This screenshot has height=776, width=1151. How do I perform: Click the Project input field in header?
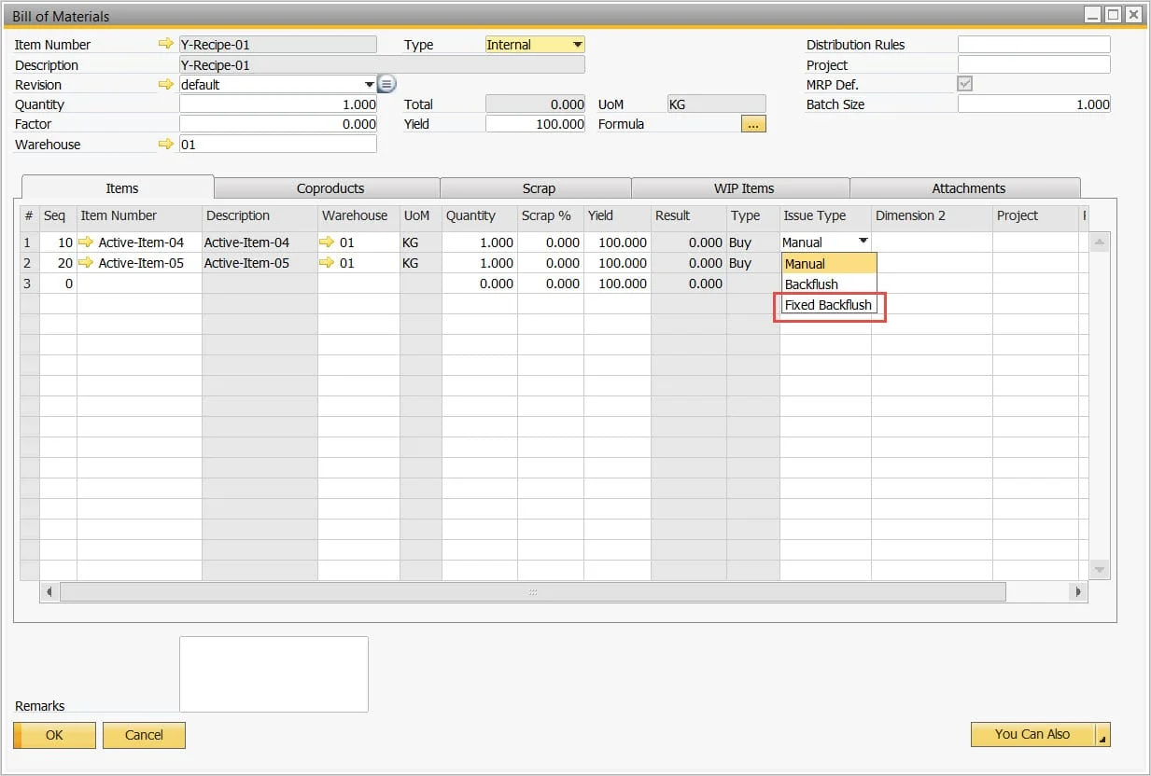(x=1034, y=65)
